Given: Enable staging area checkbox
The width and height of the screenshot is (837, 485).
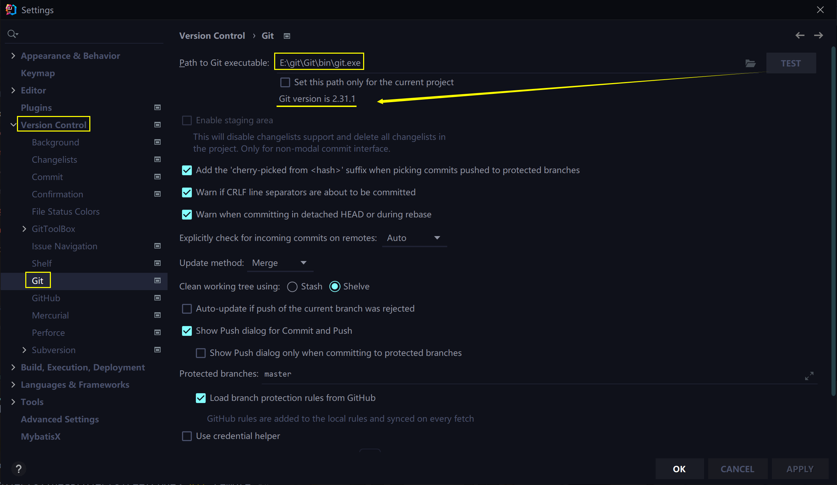Looking at the screenshot, I should pyautogui.click(x=187, y=120).
